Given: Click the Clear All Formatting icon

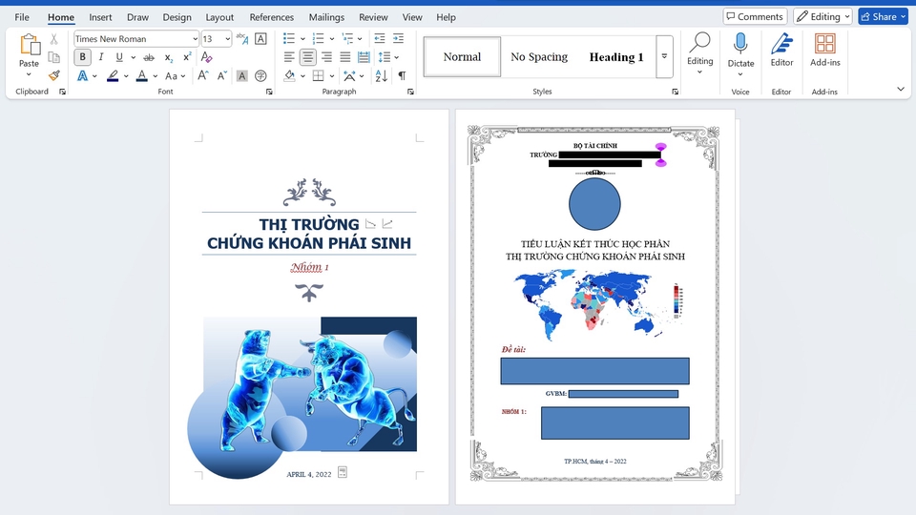Looking at the screenshot, I should coord(207,57).
